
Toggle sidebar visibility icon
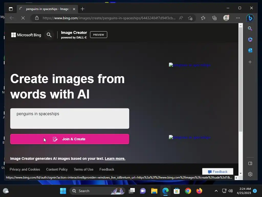click(x=250, y=163)
